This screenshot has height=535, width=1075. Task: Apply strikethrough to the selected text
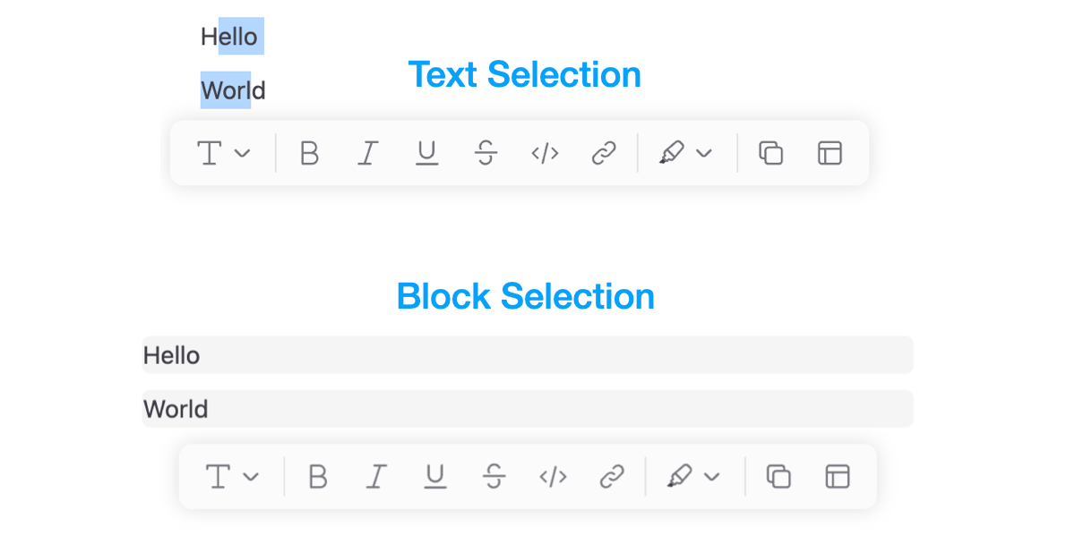(486, 153)
